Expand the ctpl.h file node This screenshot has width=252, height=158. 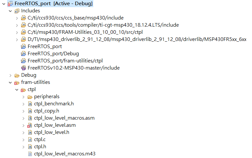click(x=23, y=147)
